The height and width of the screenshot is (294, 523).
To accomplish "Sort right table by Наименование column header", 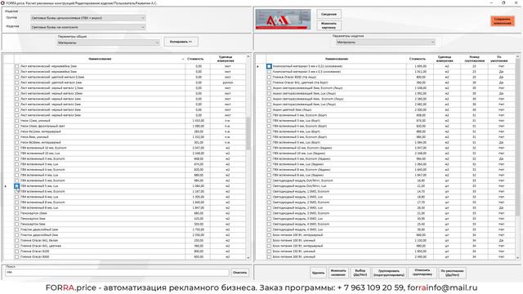I will (337, 59).
